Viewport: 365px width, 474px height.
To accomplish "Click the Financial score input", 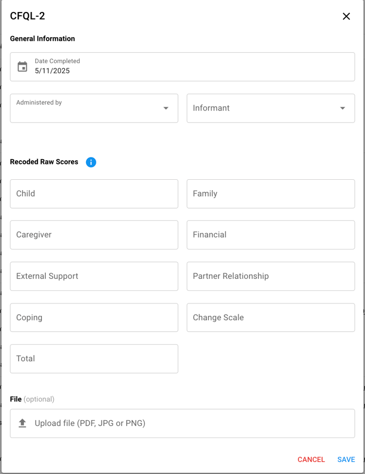I will coord(270,235).
